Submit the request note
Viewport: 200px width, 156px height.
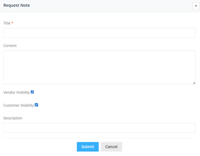click(88, 147)
